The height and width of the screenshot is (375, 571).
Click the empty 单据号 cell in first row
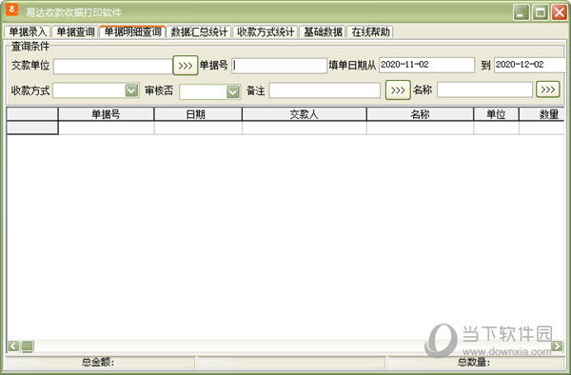pos(106,128)
